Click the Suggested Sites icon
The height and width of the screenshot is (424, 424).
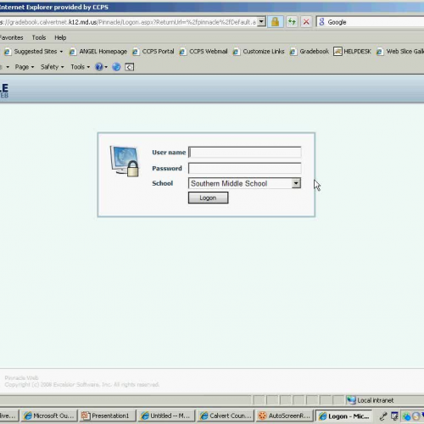(7, 52)
